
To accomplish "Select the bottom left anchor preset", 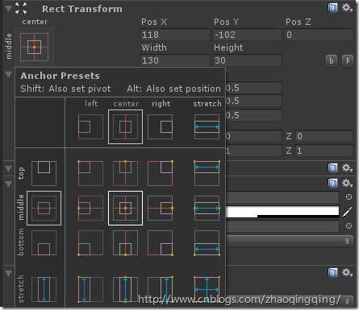I will [90, 243].
